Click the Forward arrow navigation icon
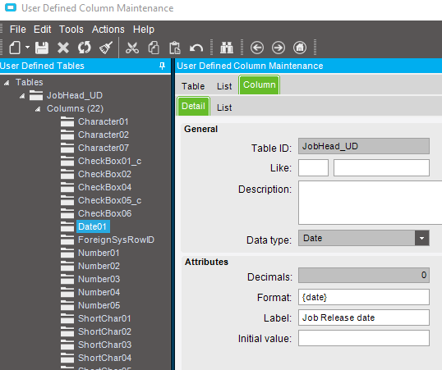 tap(279, 48)
